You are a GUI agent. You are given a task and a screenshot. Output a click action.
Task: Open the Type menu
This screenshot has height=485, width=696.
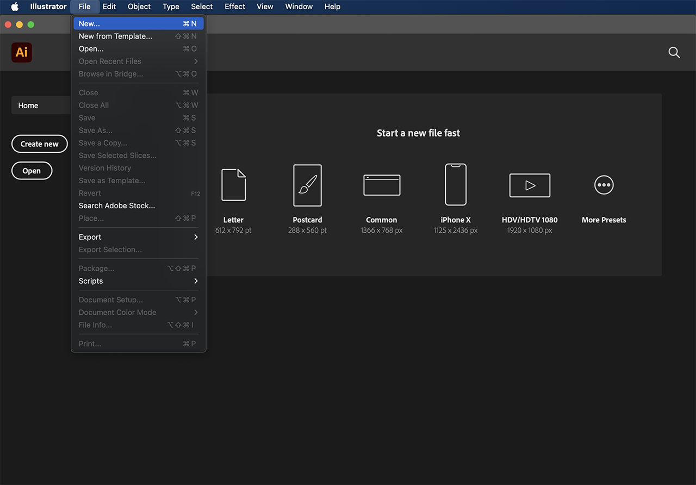click(171, 7)
